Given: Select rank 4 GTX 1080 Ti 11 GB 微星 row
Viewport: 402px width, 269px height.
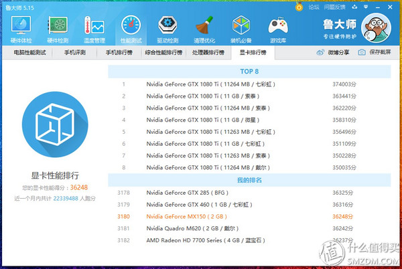Looking at the screenshot, I should (249, 120).
